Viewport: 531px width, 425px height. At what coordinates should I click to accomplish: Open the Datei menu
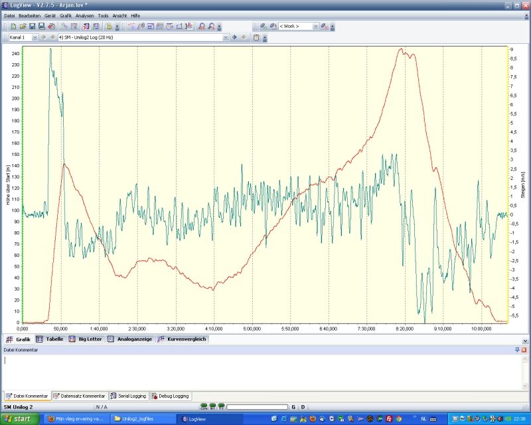[9, 15]
